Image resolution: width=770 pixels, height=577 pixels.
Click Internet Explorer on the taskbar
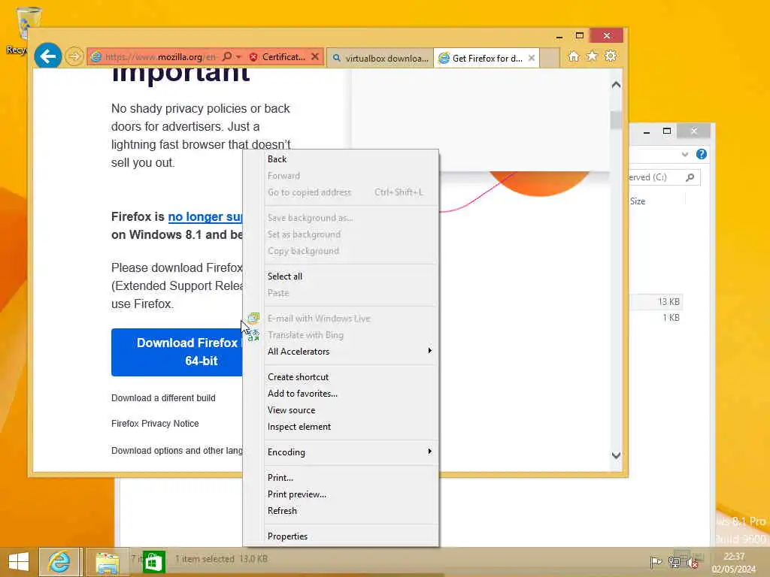click(x=59, y=562)
